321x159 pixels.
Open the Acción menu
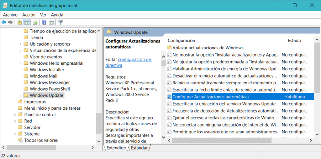point(29,15)
